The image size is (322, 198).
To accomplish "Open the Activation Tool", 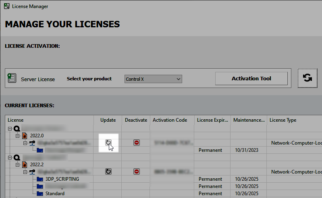I will click(251, 79).
